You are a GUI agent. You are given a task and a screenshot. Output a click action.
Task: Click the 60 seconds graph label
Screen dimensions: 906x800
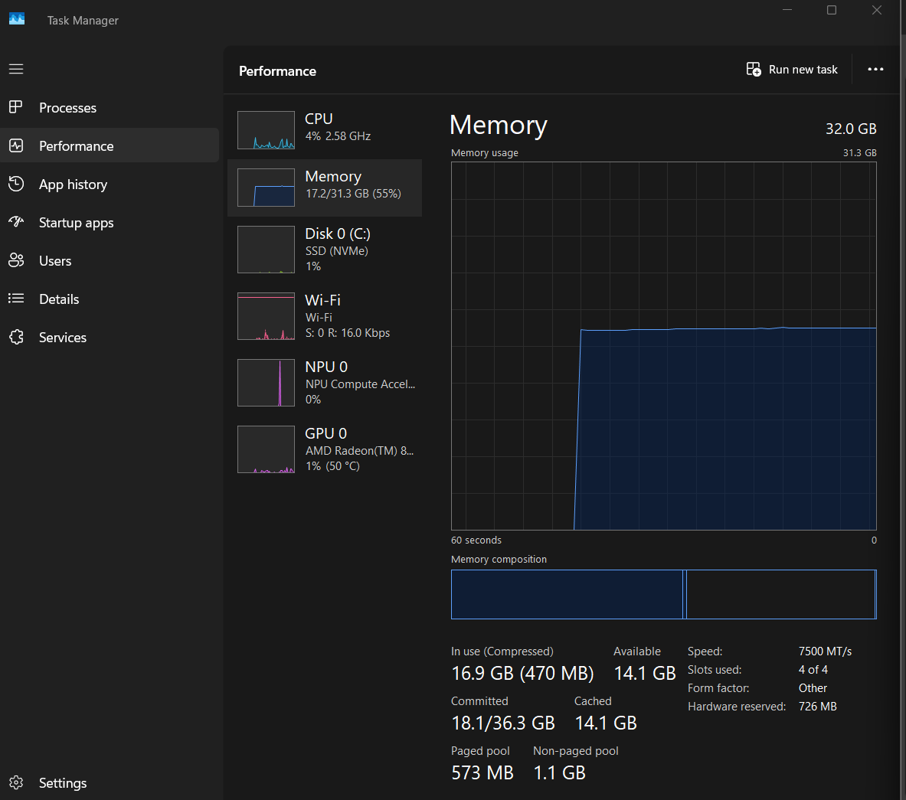tap(476, 540)
